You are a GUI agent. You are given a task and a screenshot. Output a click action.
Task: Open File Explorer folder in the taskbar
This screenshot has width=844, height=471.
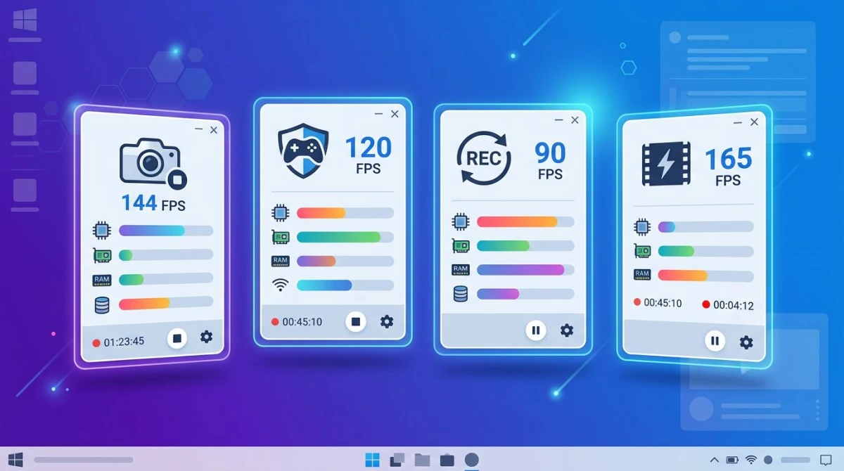click(422, 460)
